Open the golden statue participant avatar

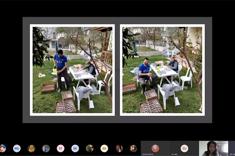click(x=31, y=148)
